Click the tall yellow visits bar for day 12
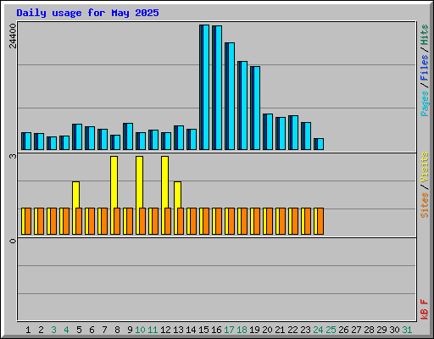Viewport: 434px width, 339px height. point(164,182)
